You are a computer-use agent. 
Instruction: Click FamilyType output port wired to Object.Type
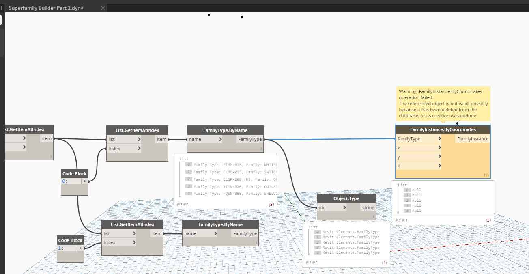tap(249, 139)
